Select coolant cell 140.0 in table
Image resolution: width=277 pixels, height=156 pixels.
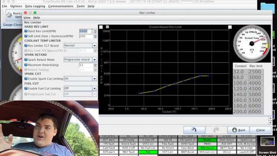[240, 94]
